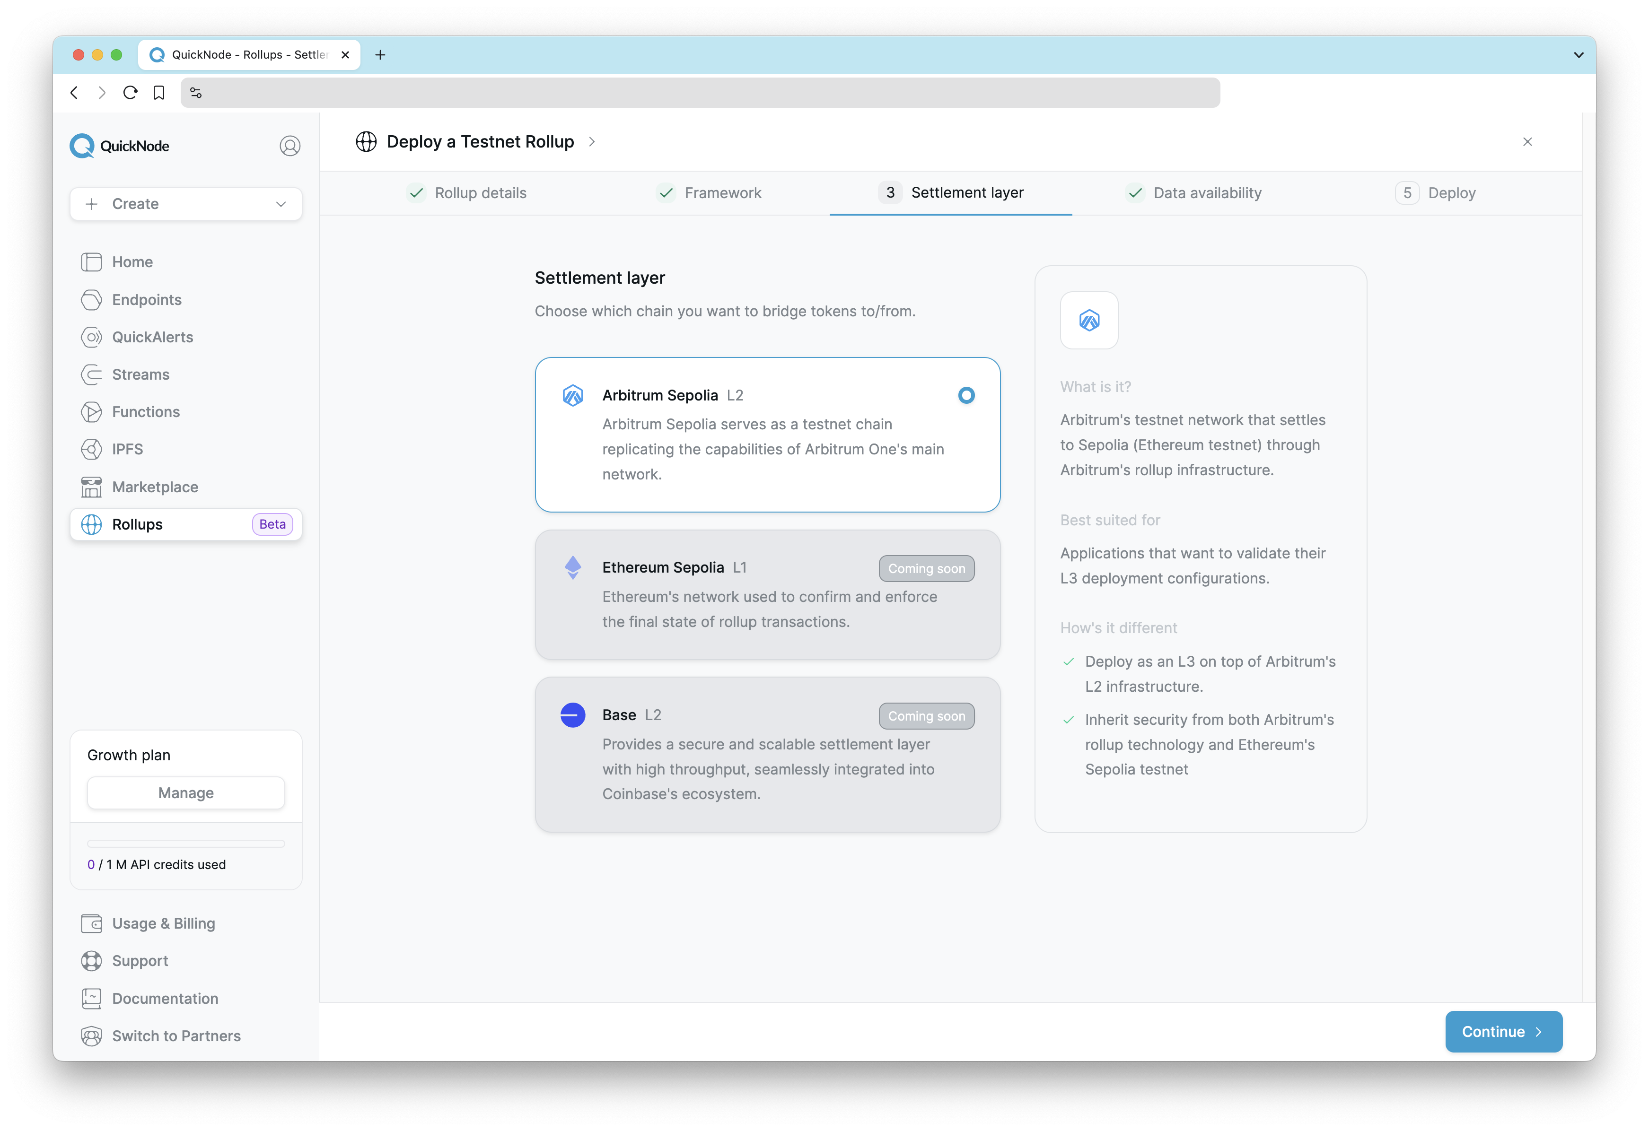Expand the browser tab list chevron
The height and width of the screenshot is (1131, 1649).
1579,54
